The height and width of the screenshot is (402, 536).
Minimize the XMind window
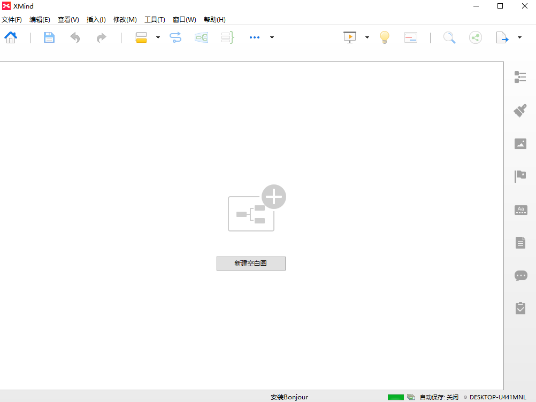pyautogui.click(x=476, y=6)
